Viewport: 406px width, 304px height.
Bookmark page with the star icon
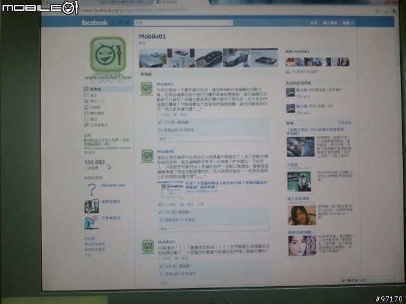[x=377, y=11]
